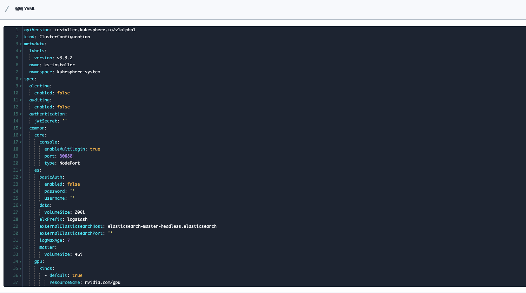The image size is (526, 293).
Task: Click line number 29 in the gutter
Action: [x=16, y=226]
